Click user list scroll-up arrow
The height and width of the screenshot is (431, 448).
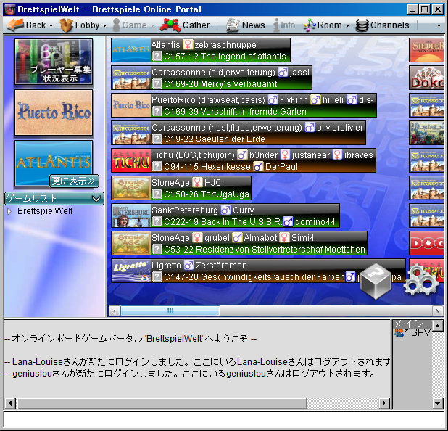[x=438, y=326]
